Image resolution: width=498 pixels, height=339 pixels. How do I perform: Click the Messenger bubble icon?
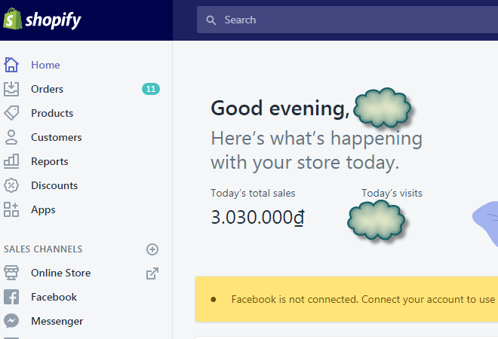point(11,321)
